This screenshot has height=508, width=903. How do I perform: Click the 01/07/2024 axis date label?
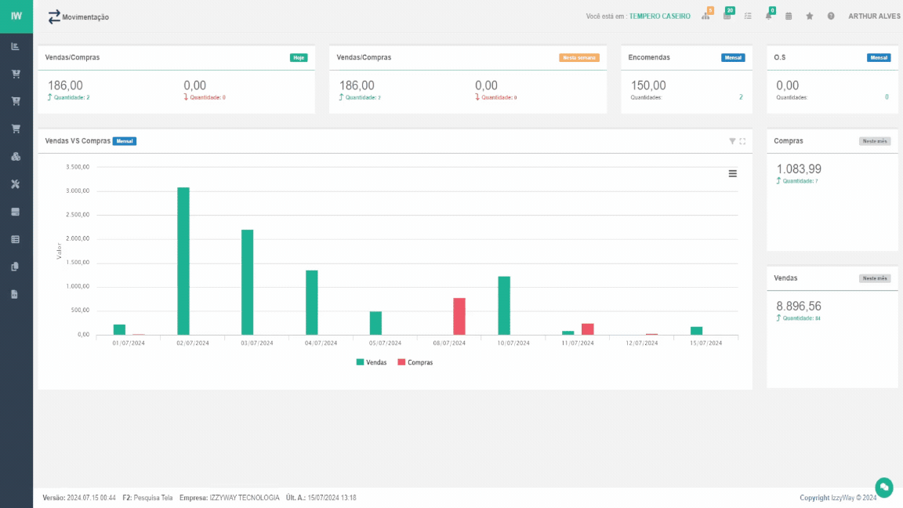tap(129, 343)
